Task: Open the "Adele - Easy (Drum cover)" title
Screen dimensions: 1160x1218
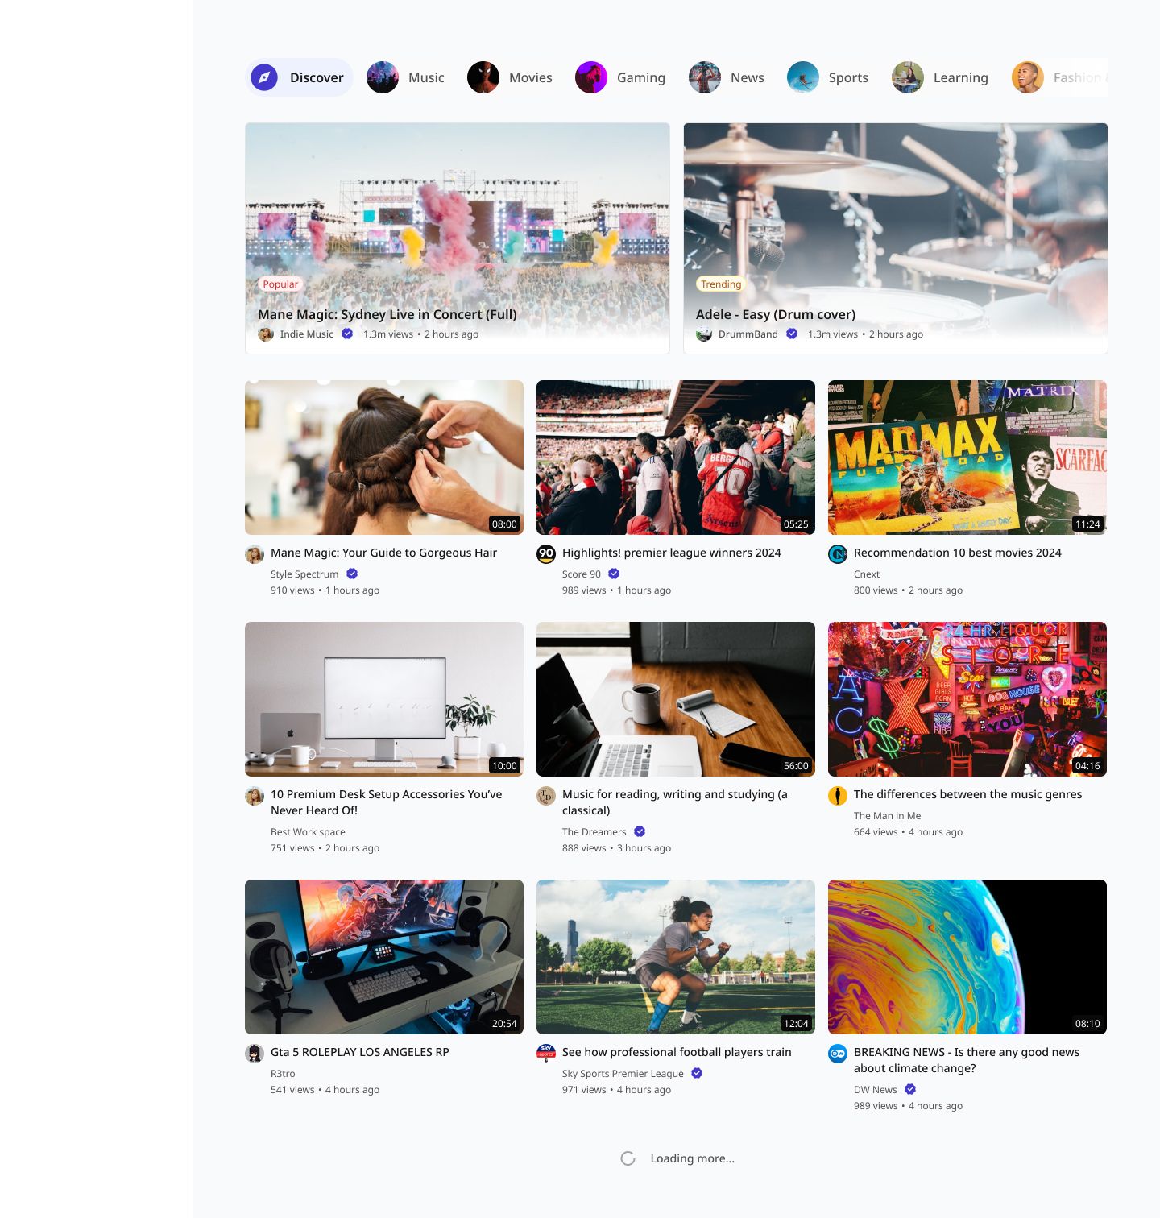Action: (776, 314)
